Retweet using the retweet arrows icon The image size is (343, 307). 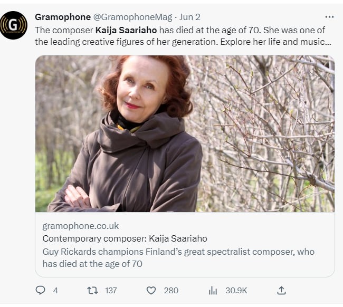[92, 290]
